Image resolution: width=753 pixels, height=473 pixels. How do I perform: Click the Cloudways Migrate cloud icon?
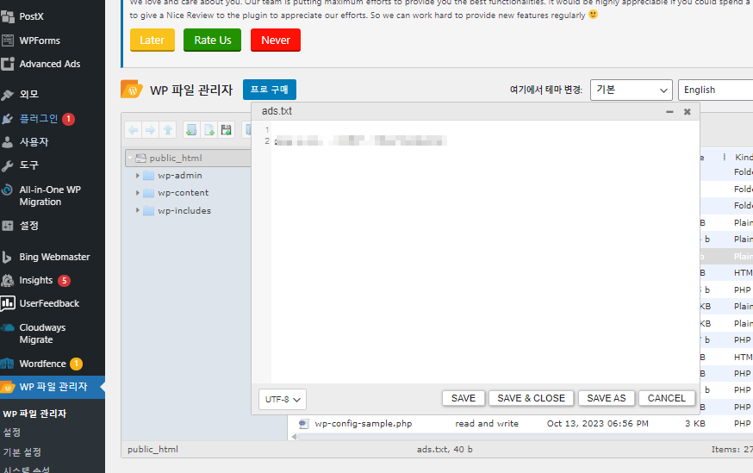[8, 327]
